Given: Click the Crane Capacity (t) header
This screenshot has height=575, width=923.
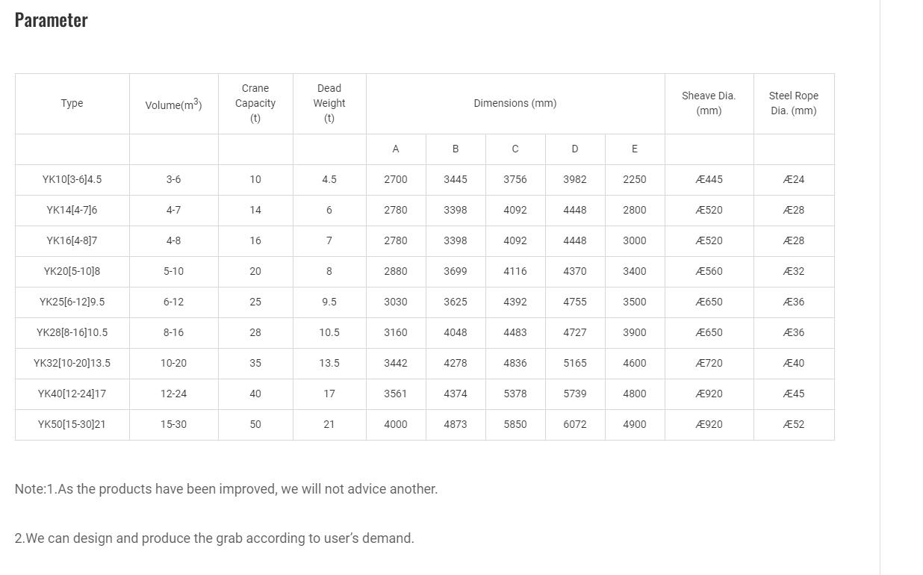Looking at the screenshot, I should click(255, 103).
